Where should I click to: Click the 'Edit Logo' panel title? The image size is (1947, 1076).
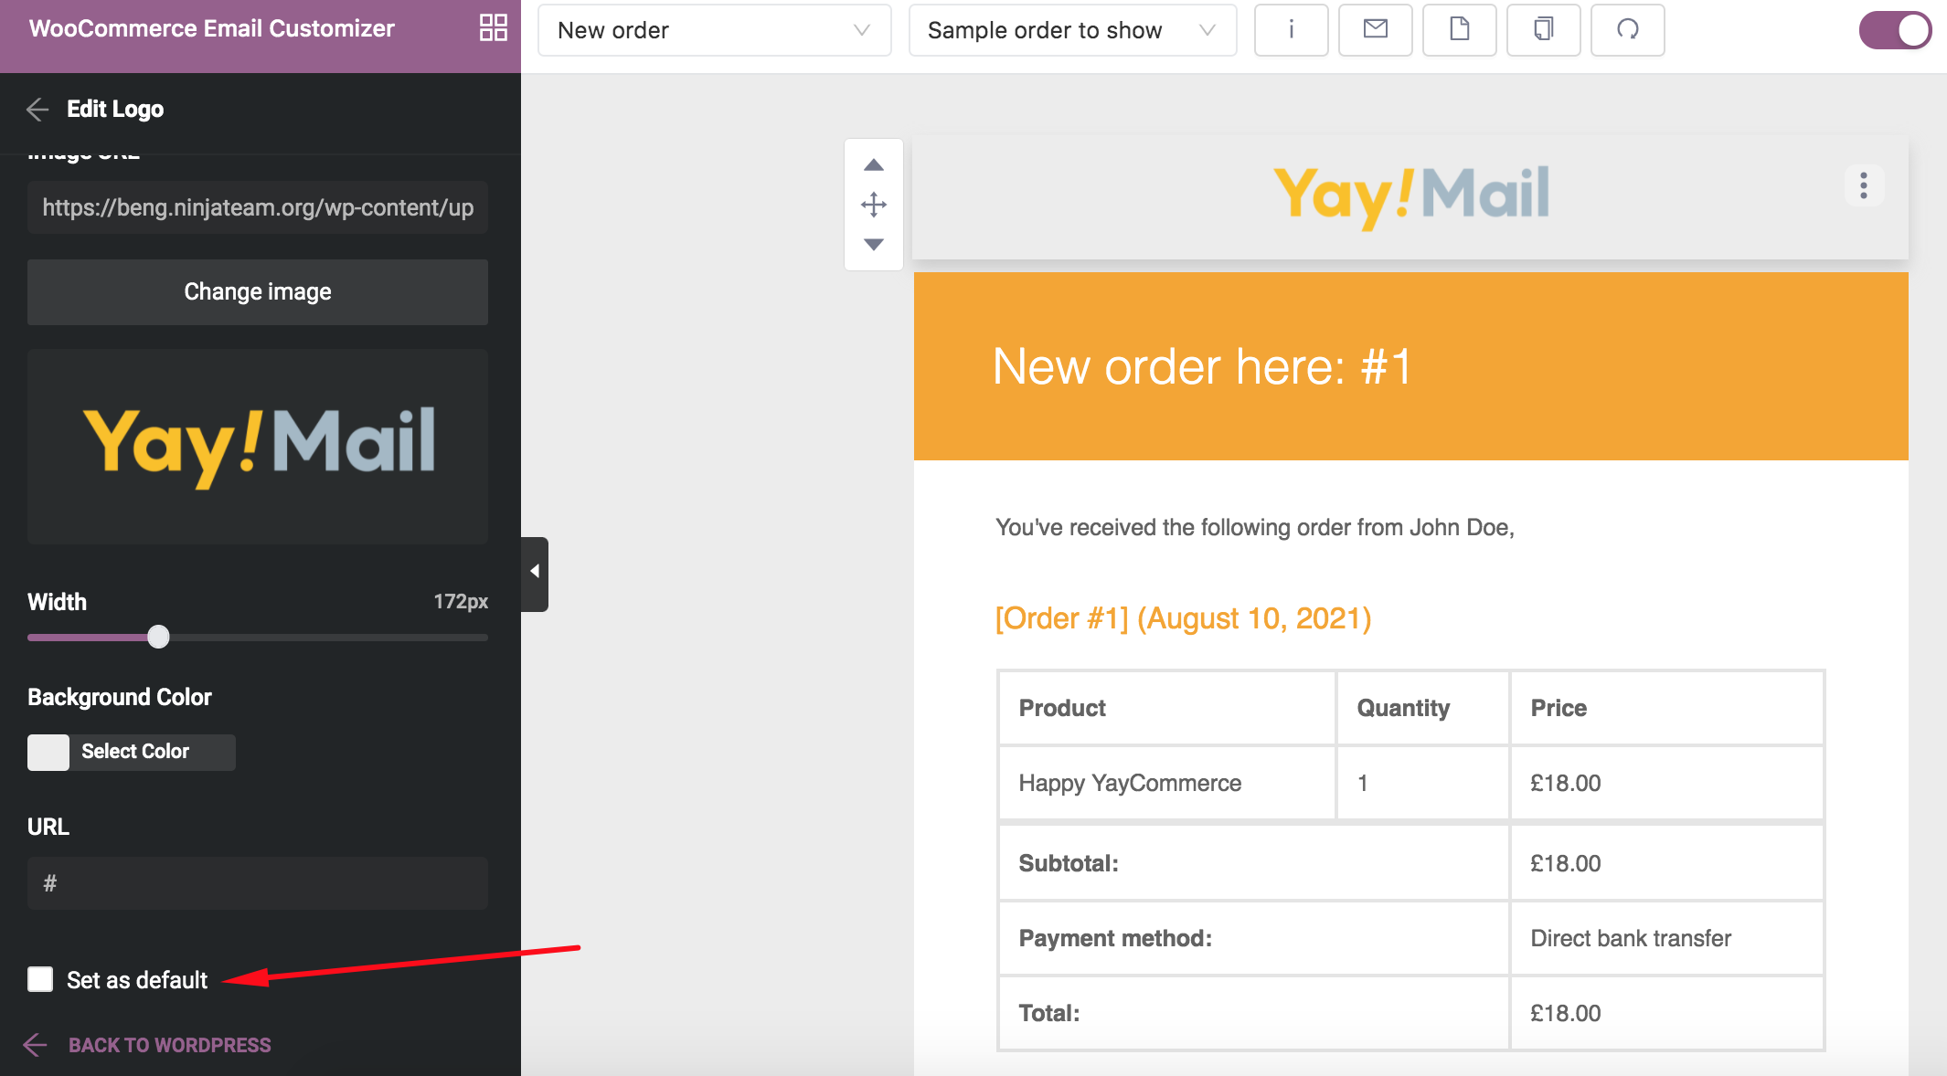tap(115, 110)
